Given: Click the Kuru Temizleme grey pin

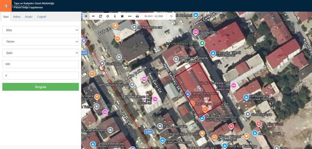Looking at the screenshot, I should 110,130.
